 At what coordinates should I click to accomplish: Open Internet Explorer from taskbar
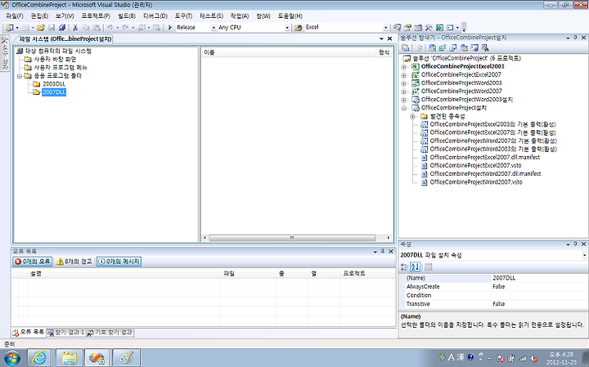39,358
